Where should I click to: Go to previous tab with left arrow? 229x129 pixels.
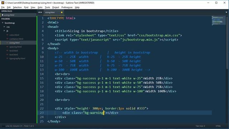coord(39,12)
